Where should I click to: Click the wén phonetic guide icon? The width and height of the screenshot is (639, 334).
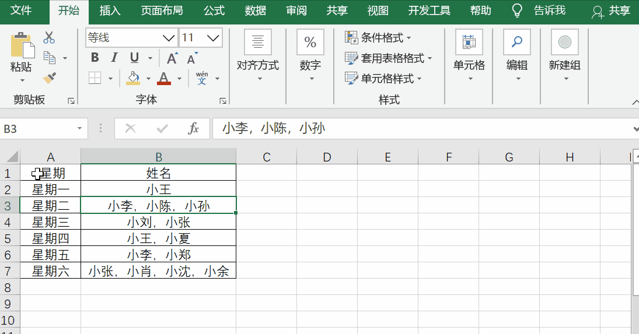(x=202, y=78)
